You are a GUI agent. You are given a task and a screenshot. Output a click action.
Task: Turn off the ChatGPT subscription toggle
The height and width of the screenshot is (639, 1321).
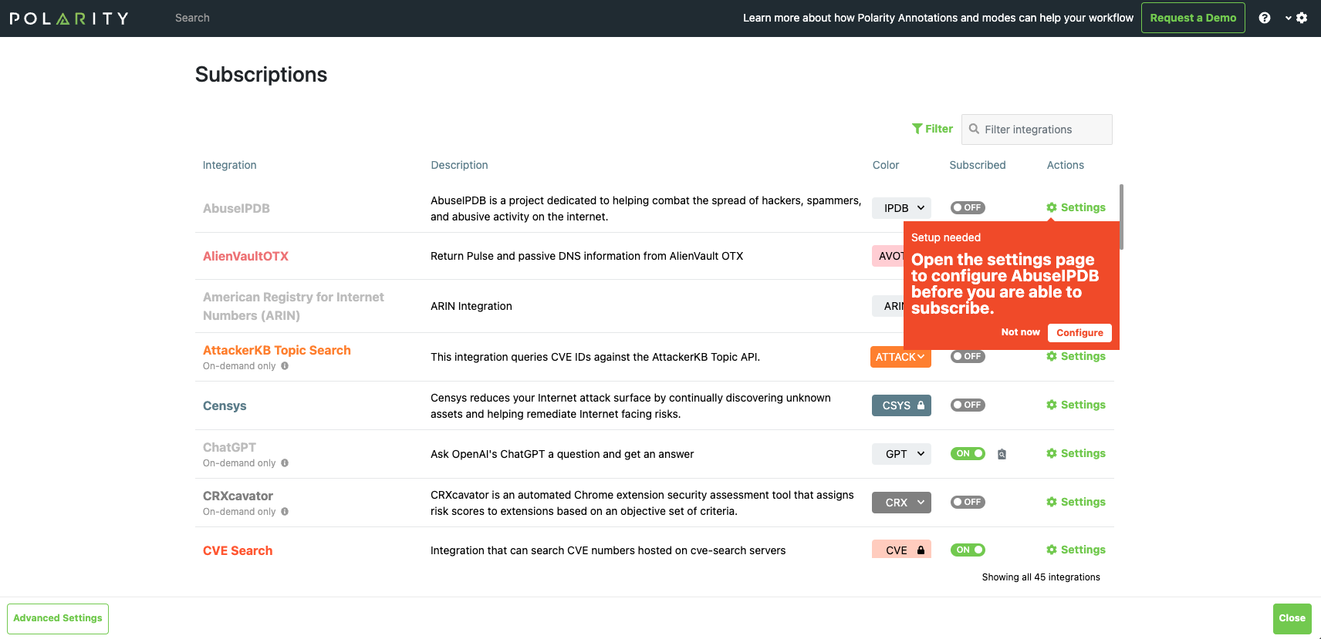click(968, 454)
